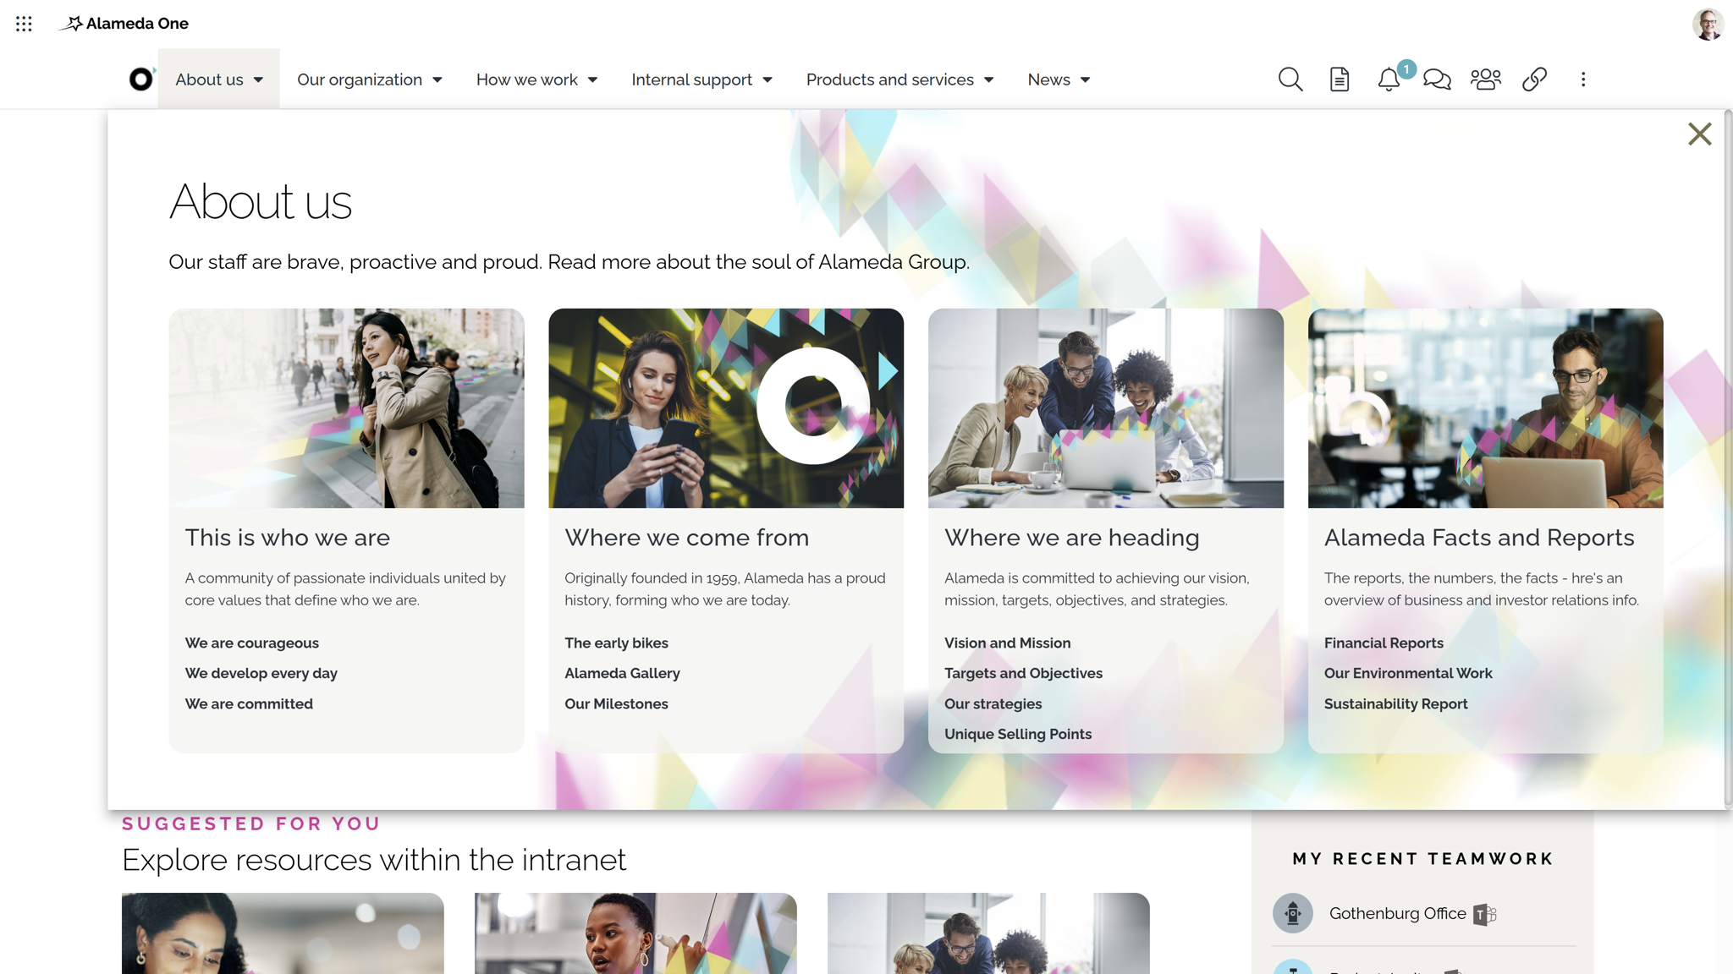Open This is who we are heading
Image resolution: width=1733 pixels, height=974 pixels.
pos(288,538)
